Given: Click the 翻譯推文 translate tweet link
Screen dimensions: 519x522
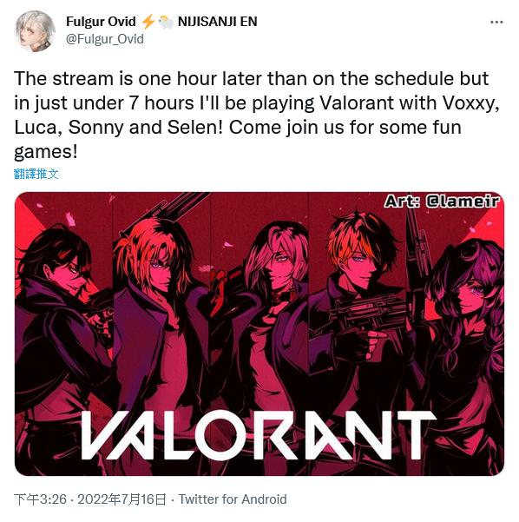Looking at the screenshot, I should point(36,174).
